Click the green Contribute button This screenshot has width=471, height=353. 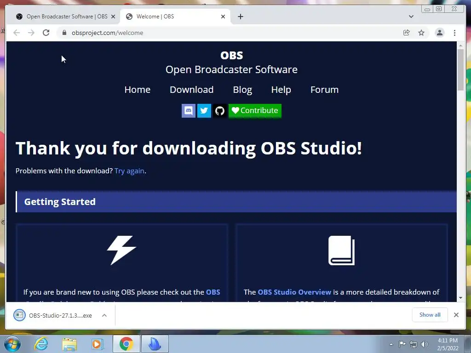(255, 111)
